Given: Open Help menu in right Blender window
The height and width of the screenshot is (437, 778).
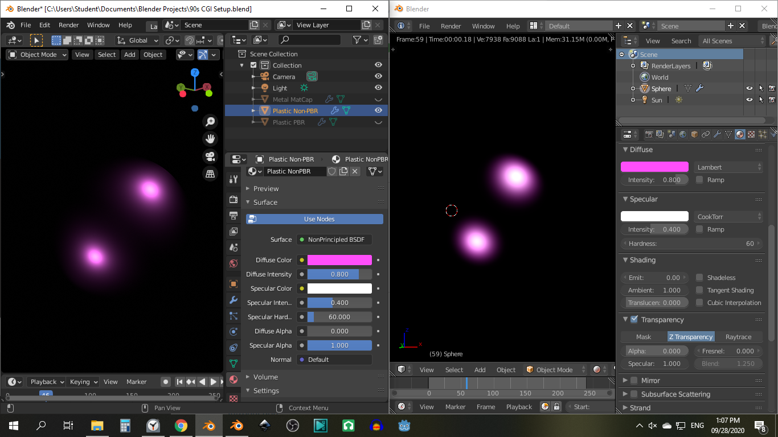Looking at the screenshot, I should click(513, 26).
